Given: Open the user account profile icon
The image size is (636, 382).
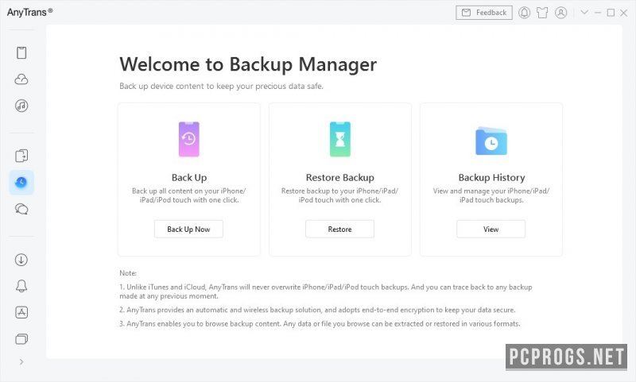Looking at the screenshot, I should (x=561, y=13).
